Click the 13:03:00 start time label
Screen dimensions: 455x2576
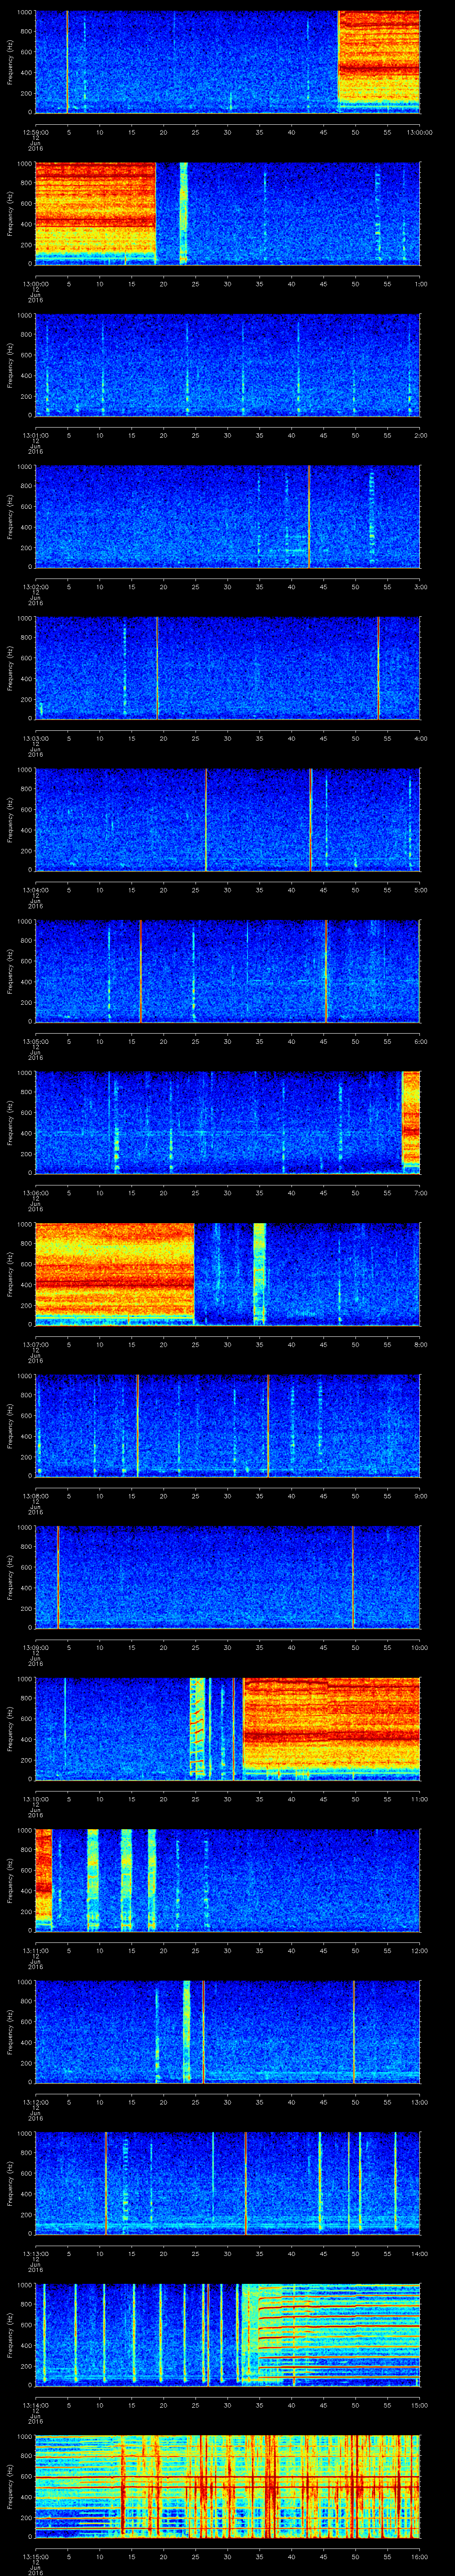(35, 738)
